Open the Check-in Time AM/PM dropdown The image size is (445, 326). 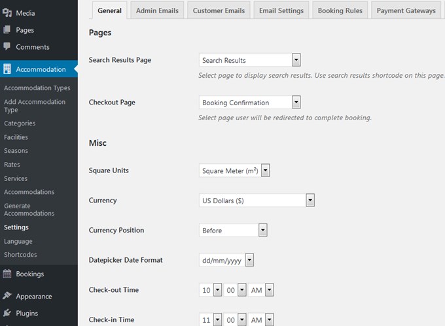tap(261, 319)
